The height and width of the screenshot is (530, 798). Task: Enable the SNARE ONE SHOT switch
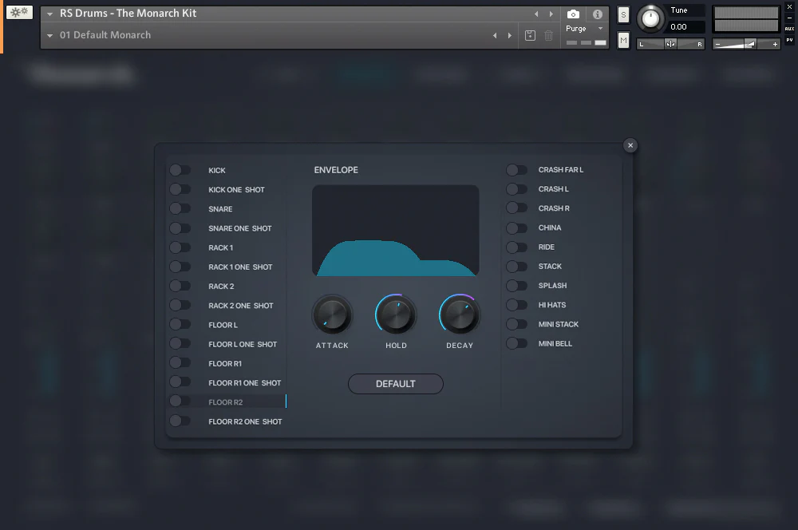click(x=180, y=228)
